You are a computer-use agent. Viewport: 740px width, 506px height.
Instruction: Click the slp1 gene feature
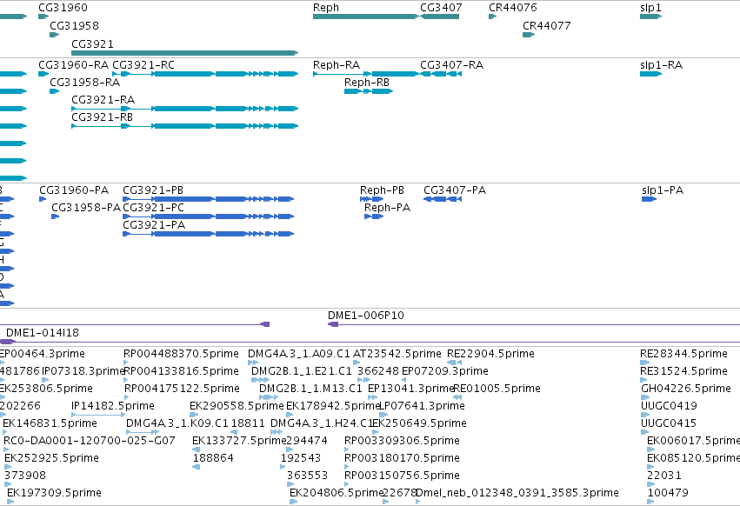pyautogui.click(x=650, y=17)
